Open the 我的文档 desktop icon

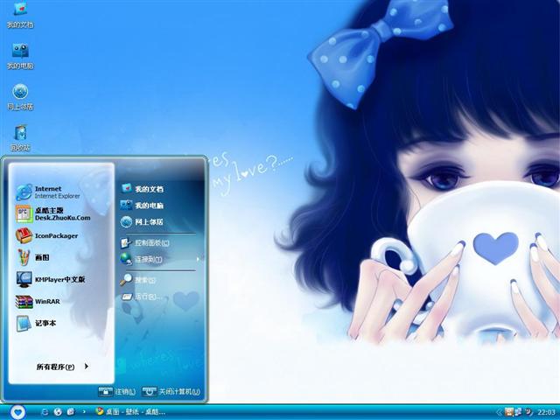(20, 14)
